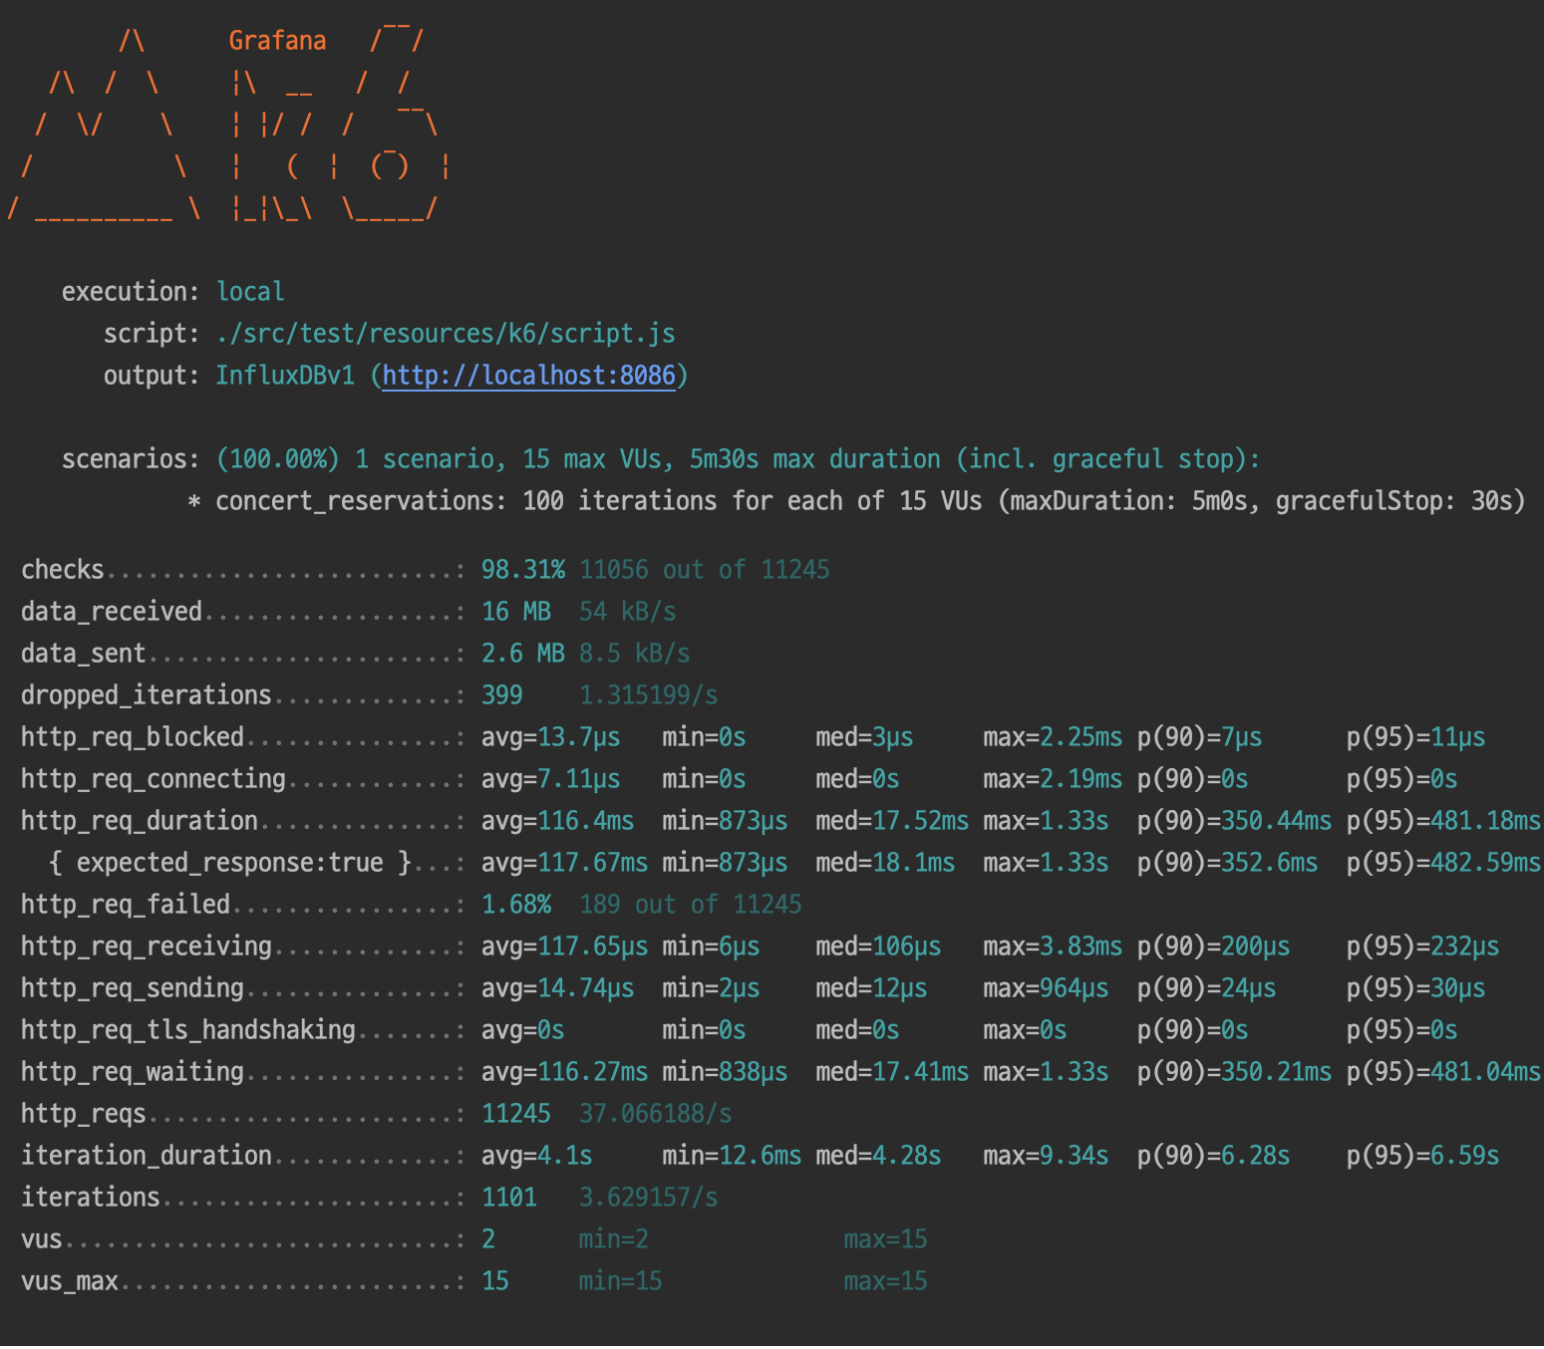Viewport: 1544px width, 1349px height.
Task: Click http_req_duration p(95)=481.18ms
Action: [1443, 821]
